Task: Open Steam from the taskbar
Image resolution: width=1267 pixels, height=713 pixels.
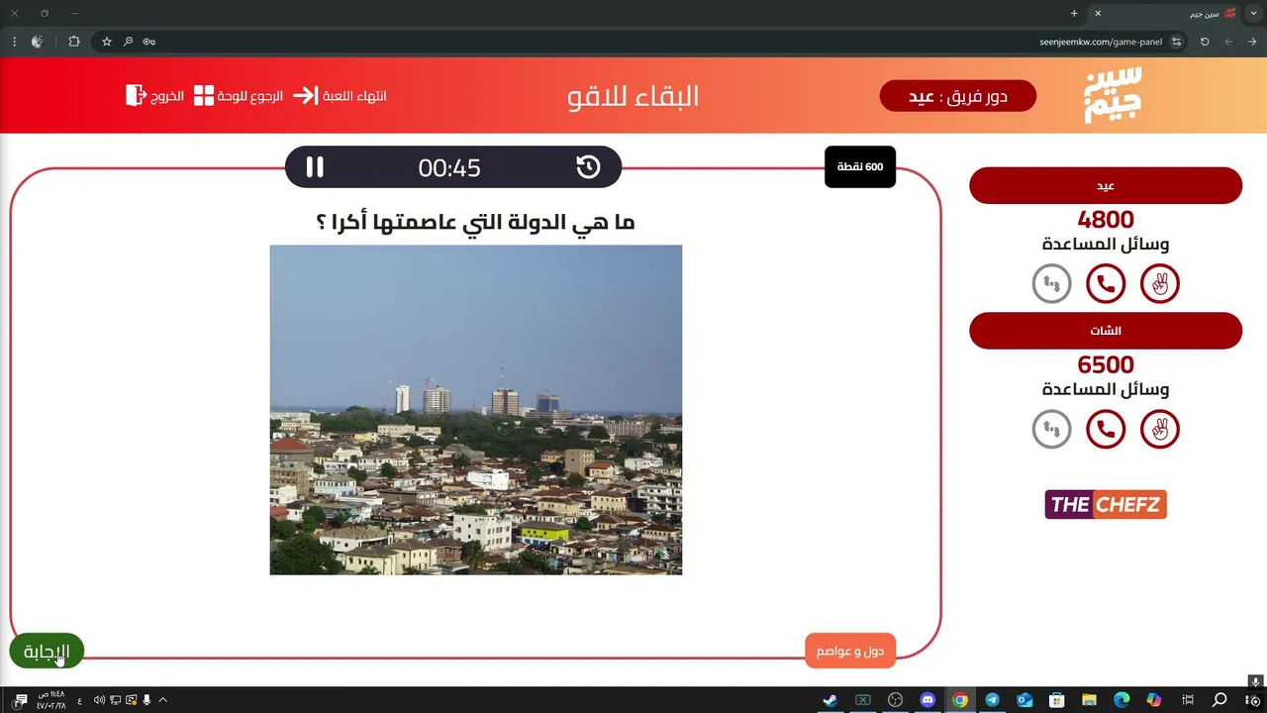Action: (829, 700)
